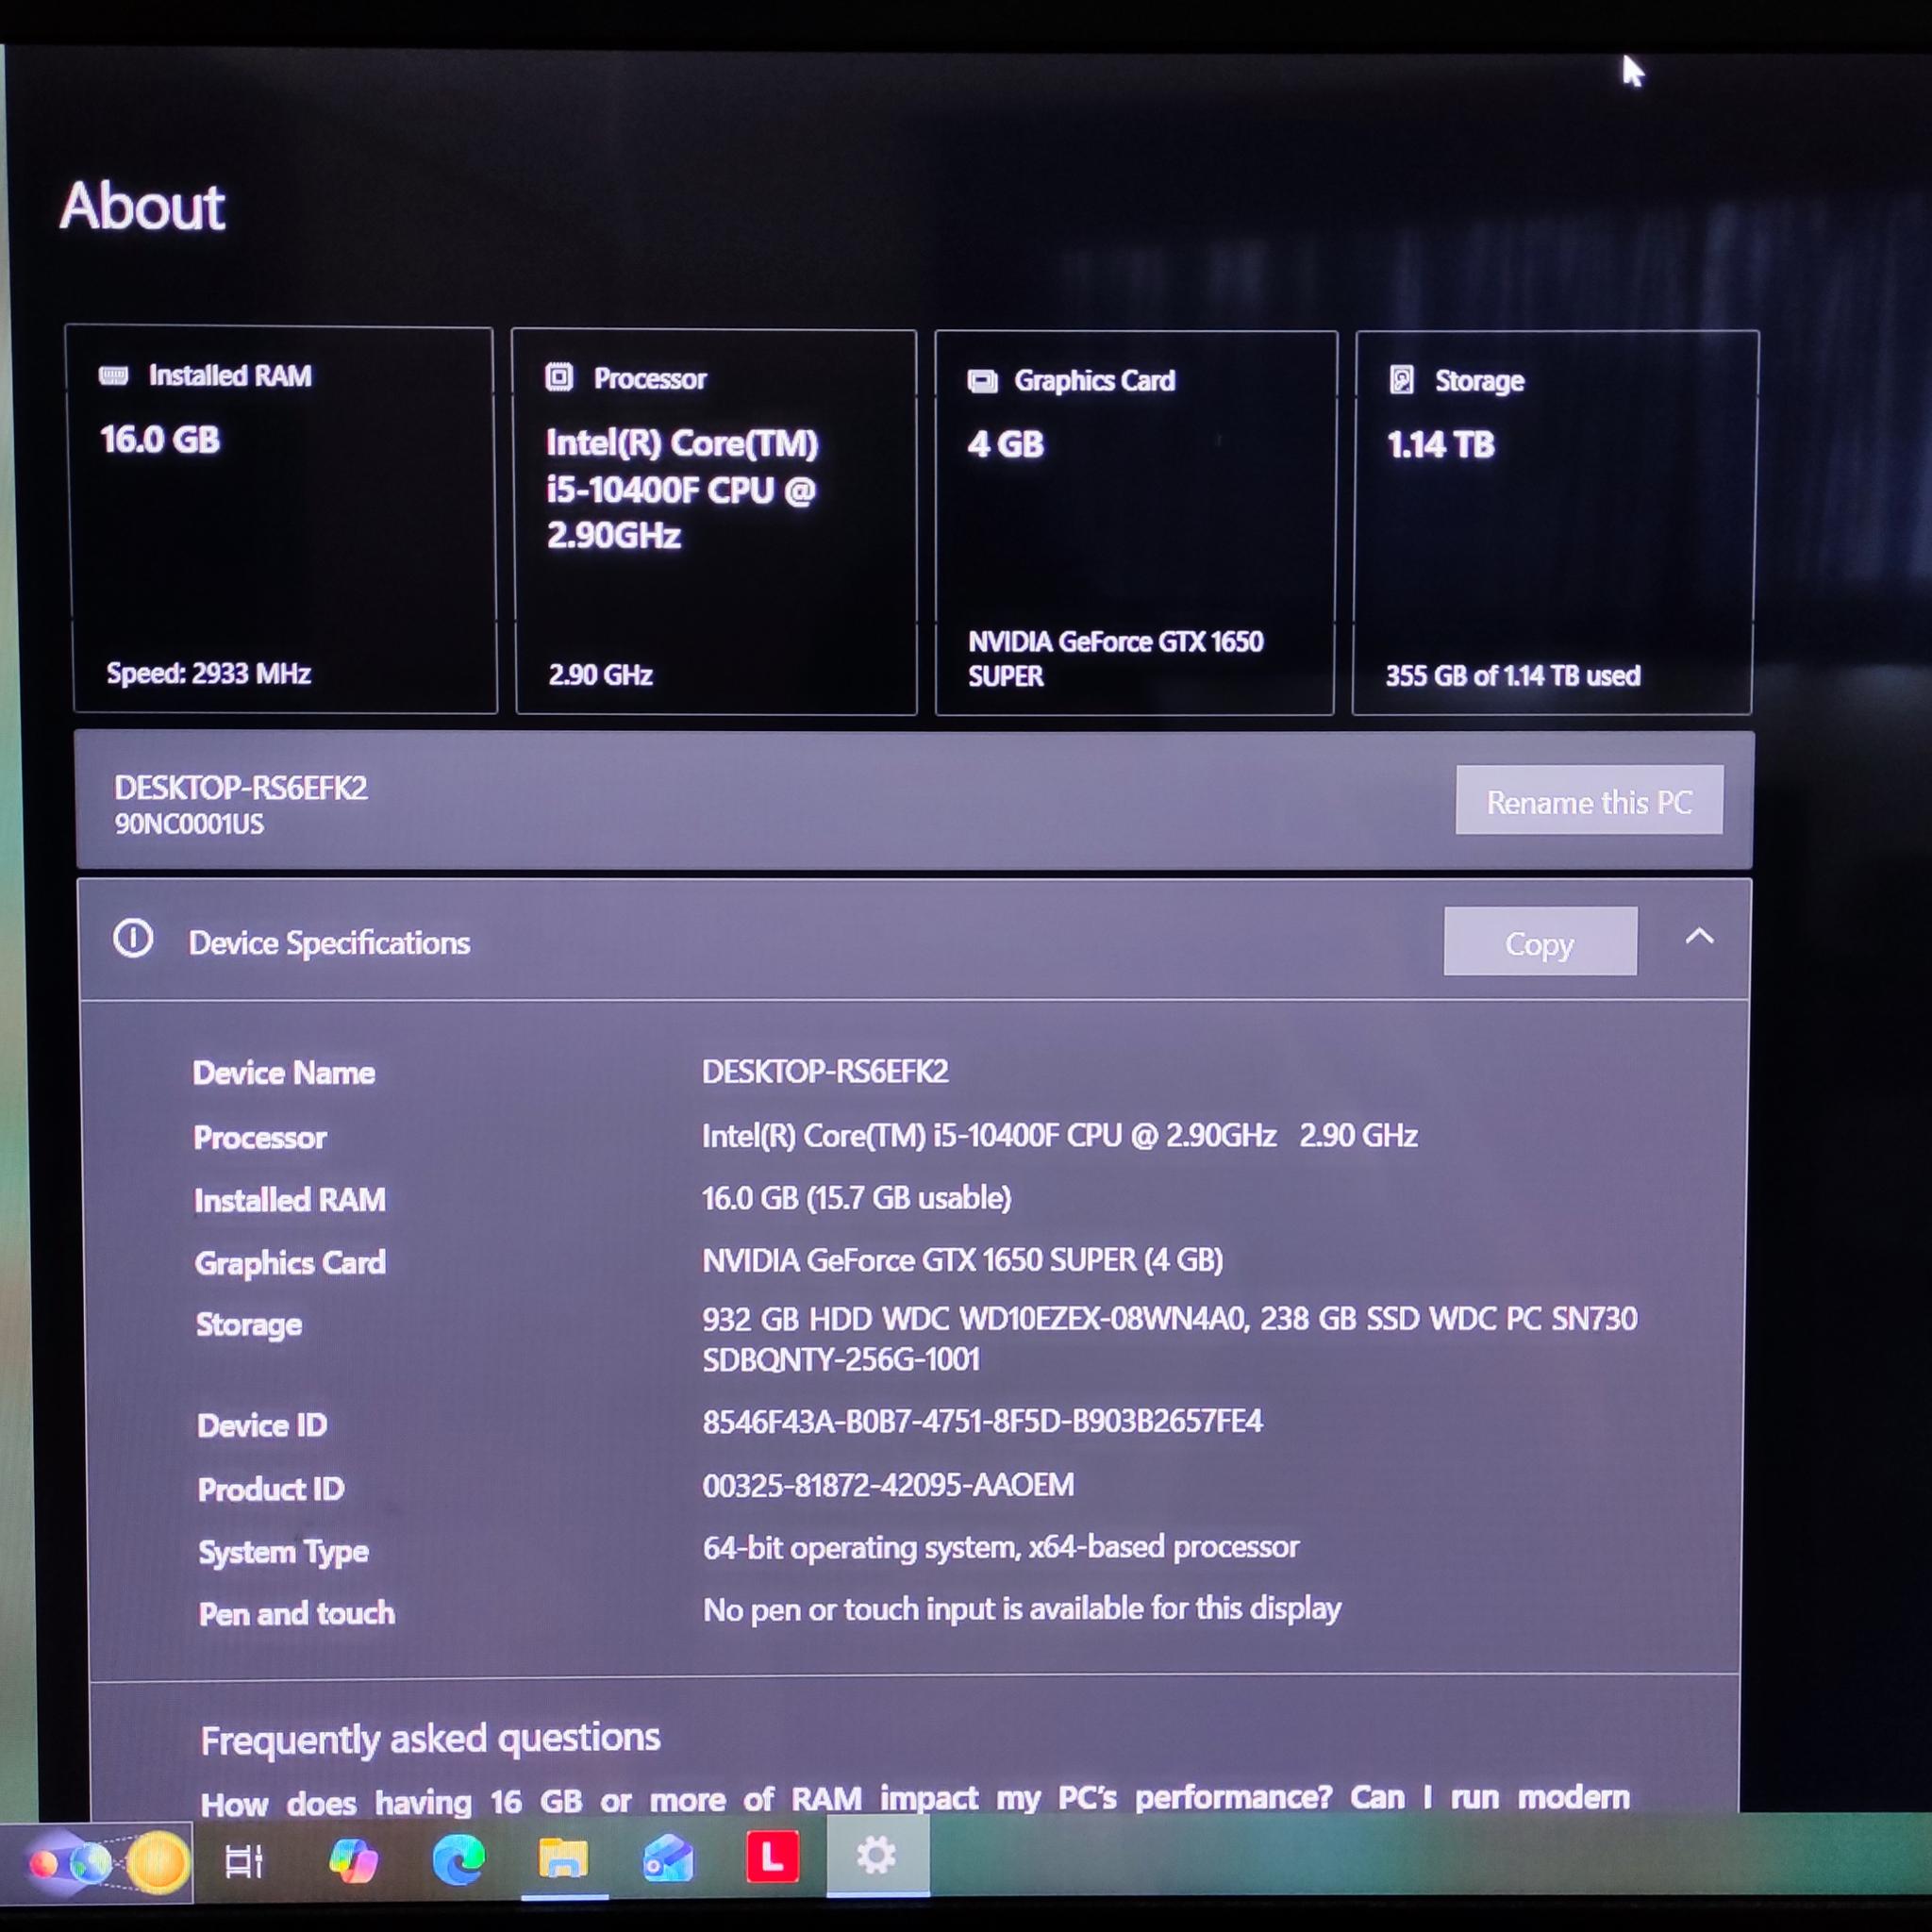Click the Device ID label

click(262, 1425)
